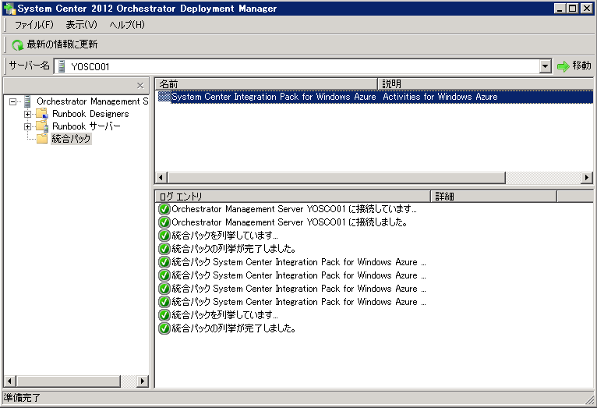The width and height of the screenshot is (597, 408).
Task: Click check icon of third Windows Azure log entry
Action: pyautogui.click(x=164, y=289)
